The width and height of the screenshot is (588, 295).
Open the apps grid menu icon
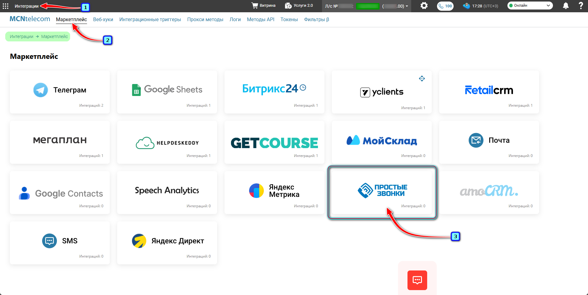(6, 6)
